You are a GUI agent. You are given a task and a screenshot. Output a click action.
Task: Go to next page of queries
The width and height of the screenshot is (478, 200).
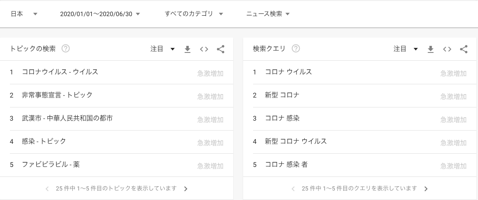[x=426, y=189]
